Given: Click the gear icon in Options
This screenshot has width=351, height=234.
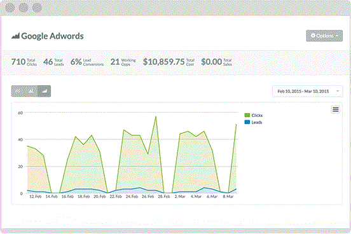Looking at the screenshot, I should point(313,36).
